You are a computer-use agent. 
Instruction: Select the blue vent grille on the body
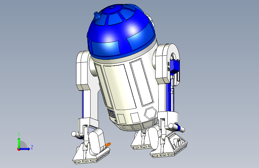pos(112,113)
